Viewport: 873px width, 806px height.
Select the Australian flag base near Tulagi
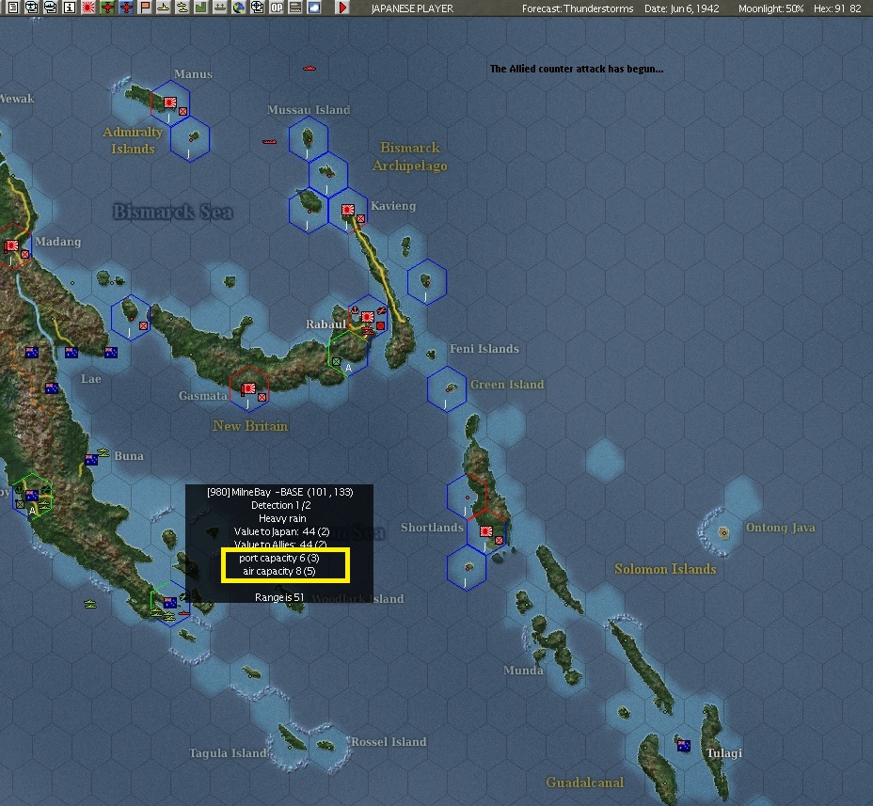(x=684, y=746)
